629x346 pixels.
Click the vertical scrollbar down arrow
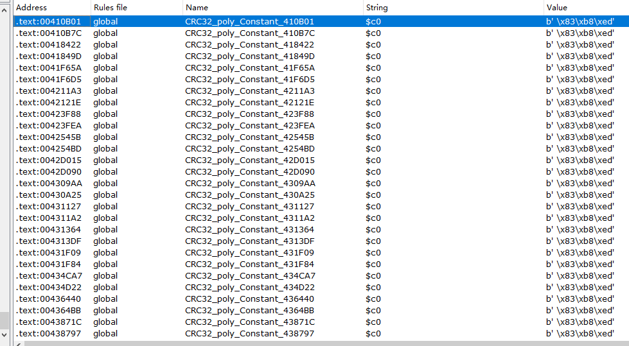[4, 335]
